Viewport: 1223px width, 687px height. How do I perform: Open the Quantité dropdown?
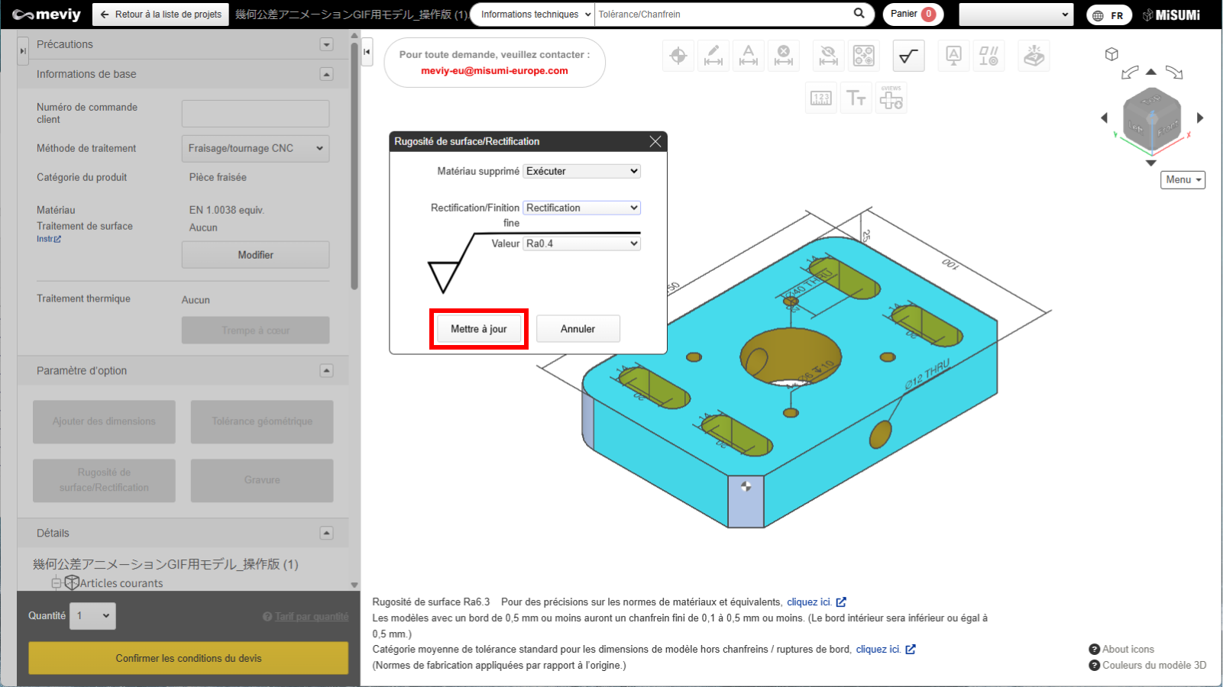tap(93, 616)
